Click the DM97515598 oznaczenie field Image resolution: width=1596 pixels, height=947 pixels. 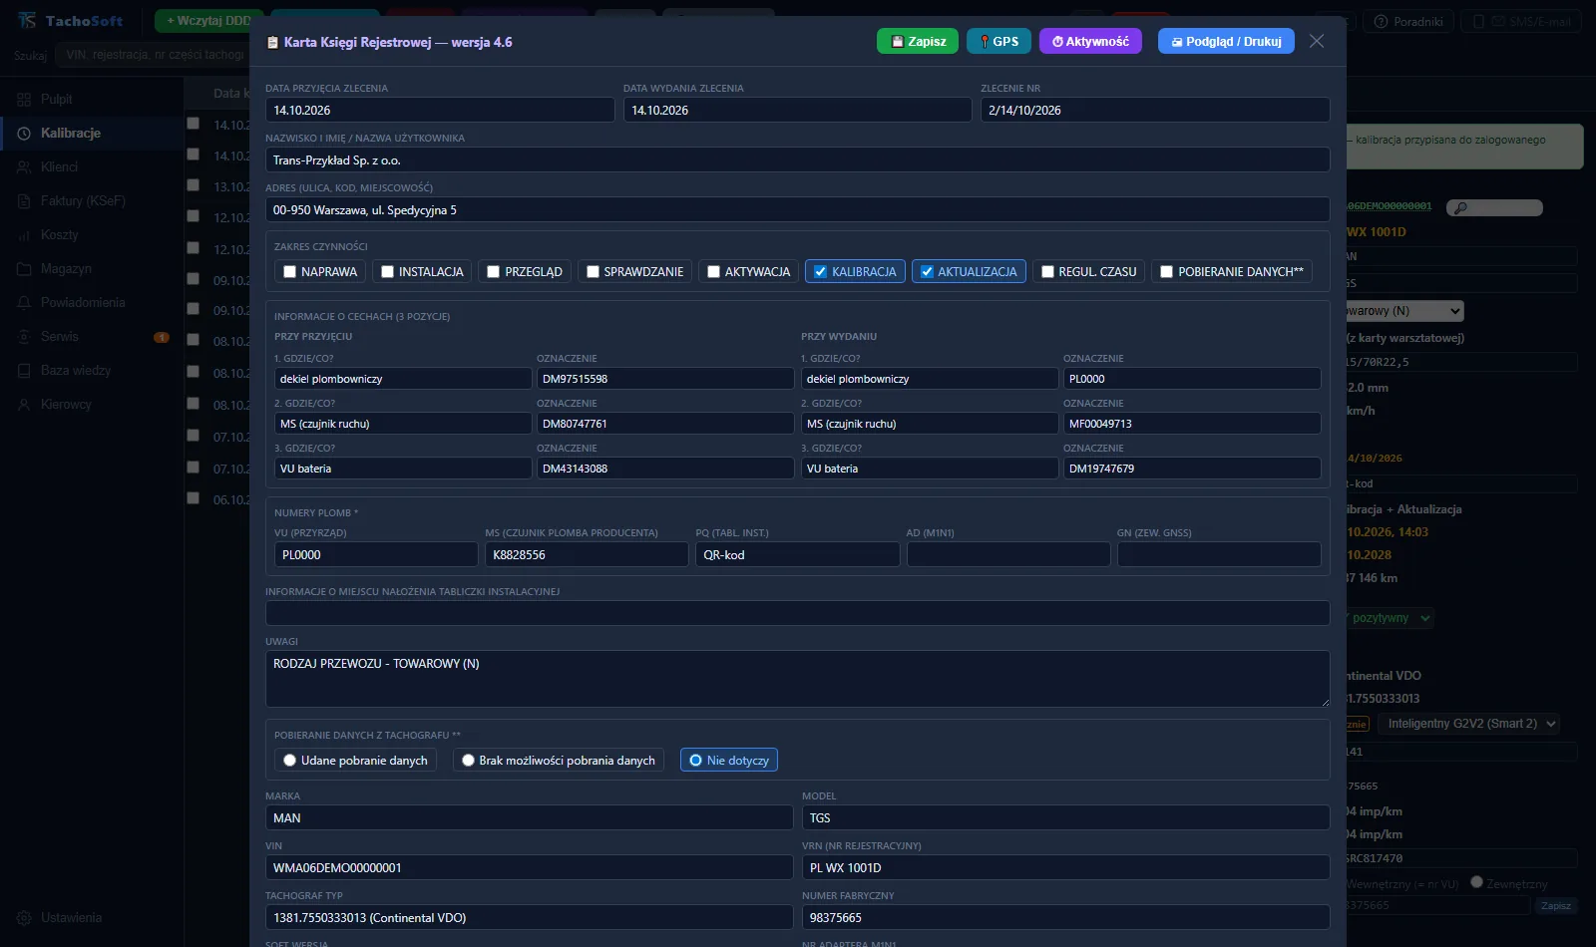click(x=665, y=379)
